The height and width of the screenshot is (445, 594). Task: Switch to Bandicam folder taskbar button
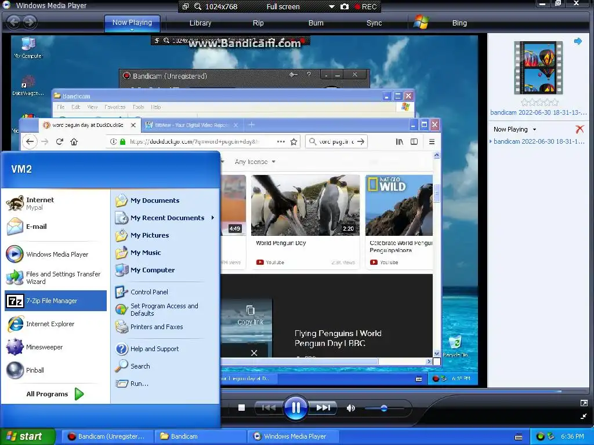pos(200,436)
